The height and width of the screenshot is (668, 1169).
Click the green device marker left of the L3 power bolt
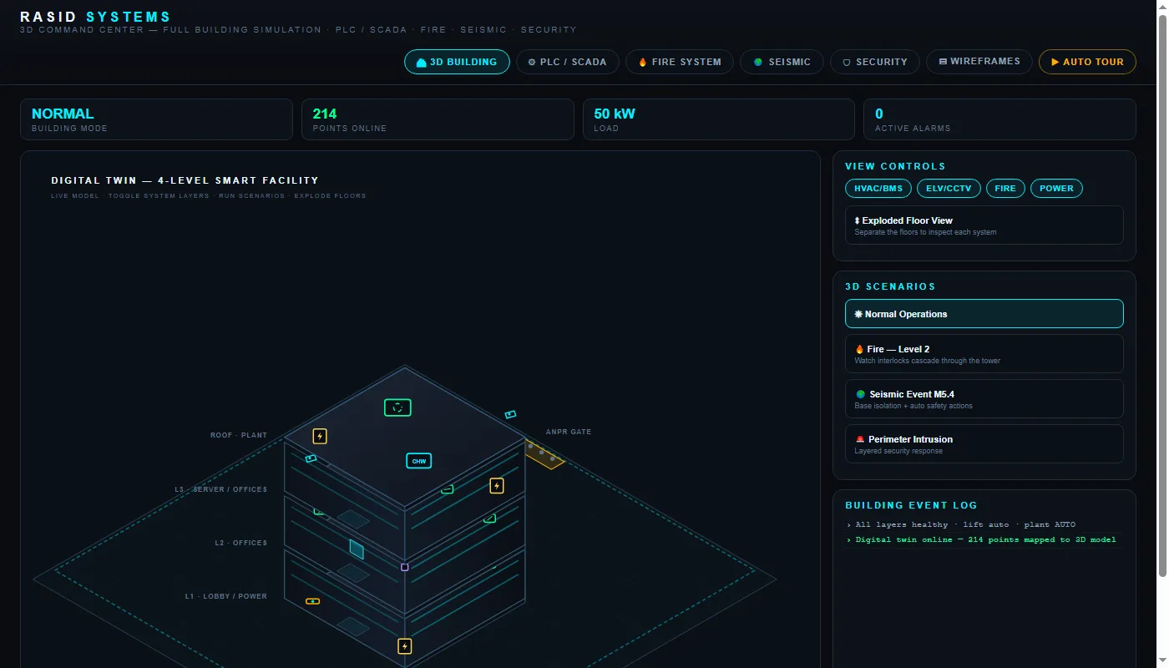448,489
